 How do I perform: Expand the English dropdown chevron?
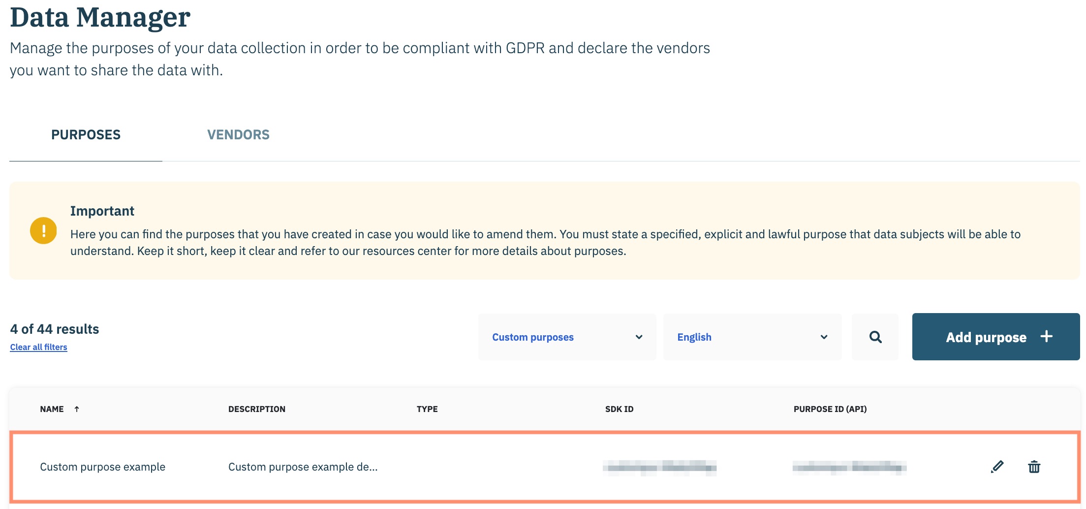click(x=824, y=337)
